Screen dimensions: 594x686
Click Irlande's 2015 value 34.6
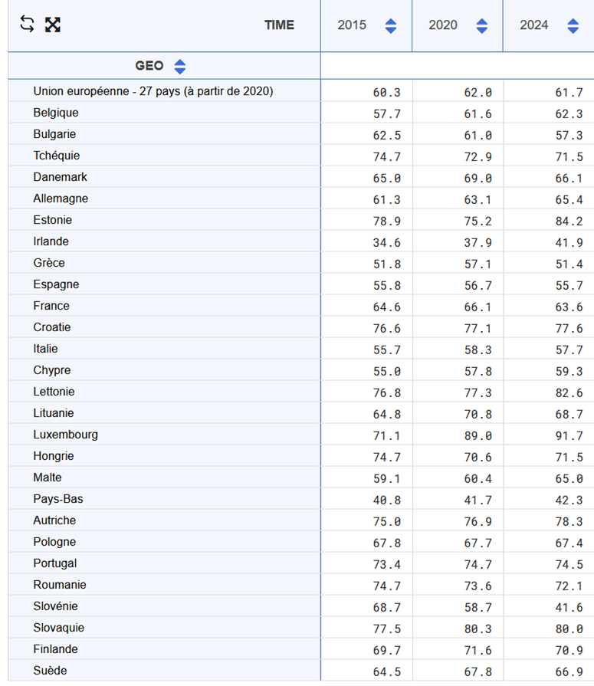[x=386, y=243]
